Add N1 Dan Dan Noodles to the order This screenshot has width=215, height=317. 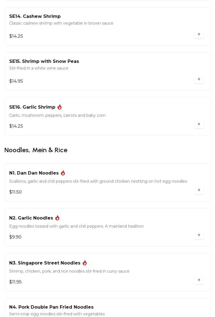(199, 190)
